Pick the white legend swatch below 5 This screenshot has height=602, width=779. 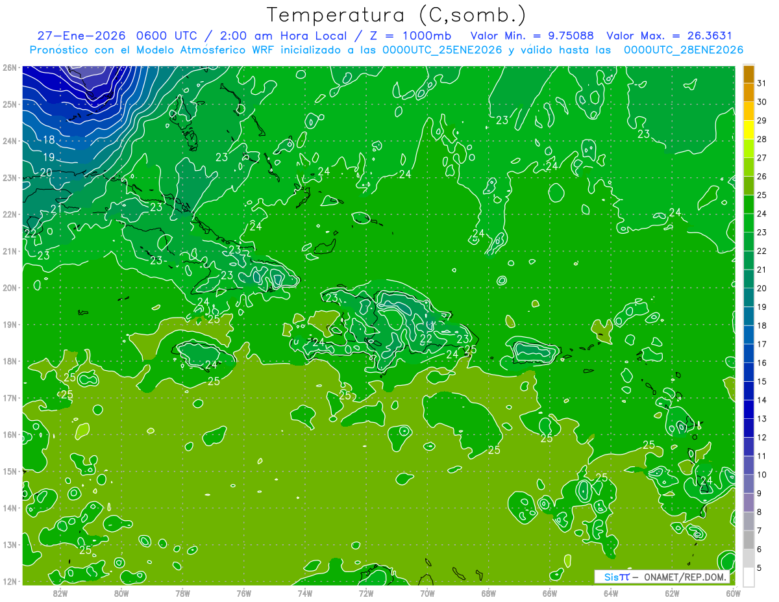pyautogui.click(x=748, y=577)
